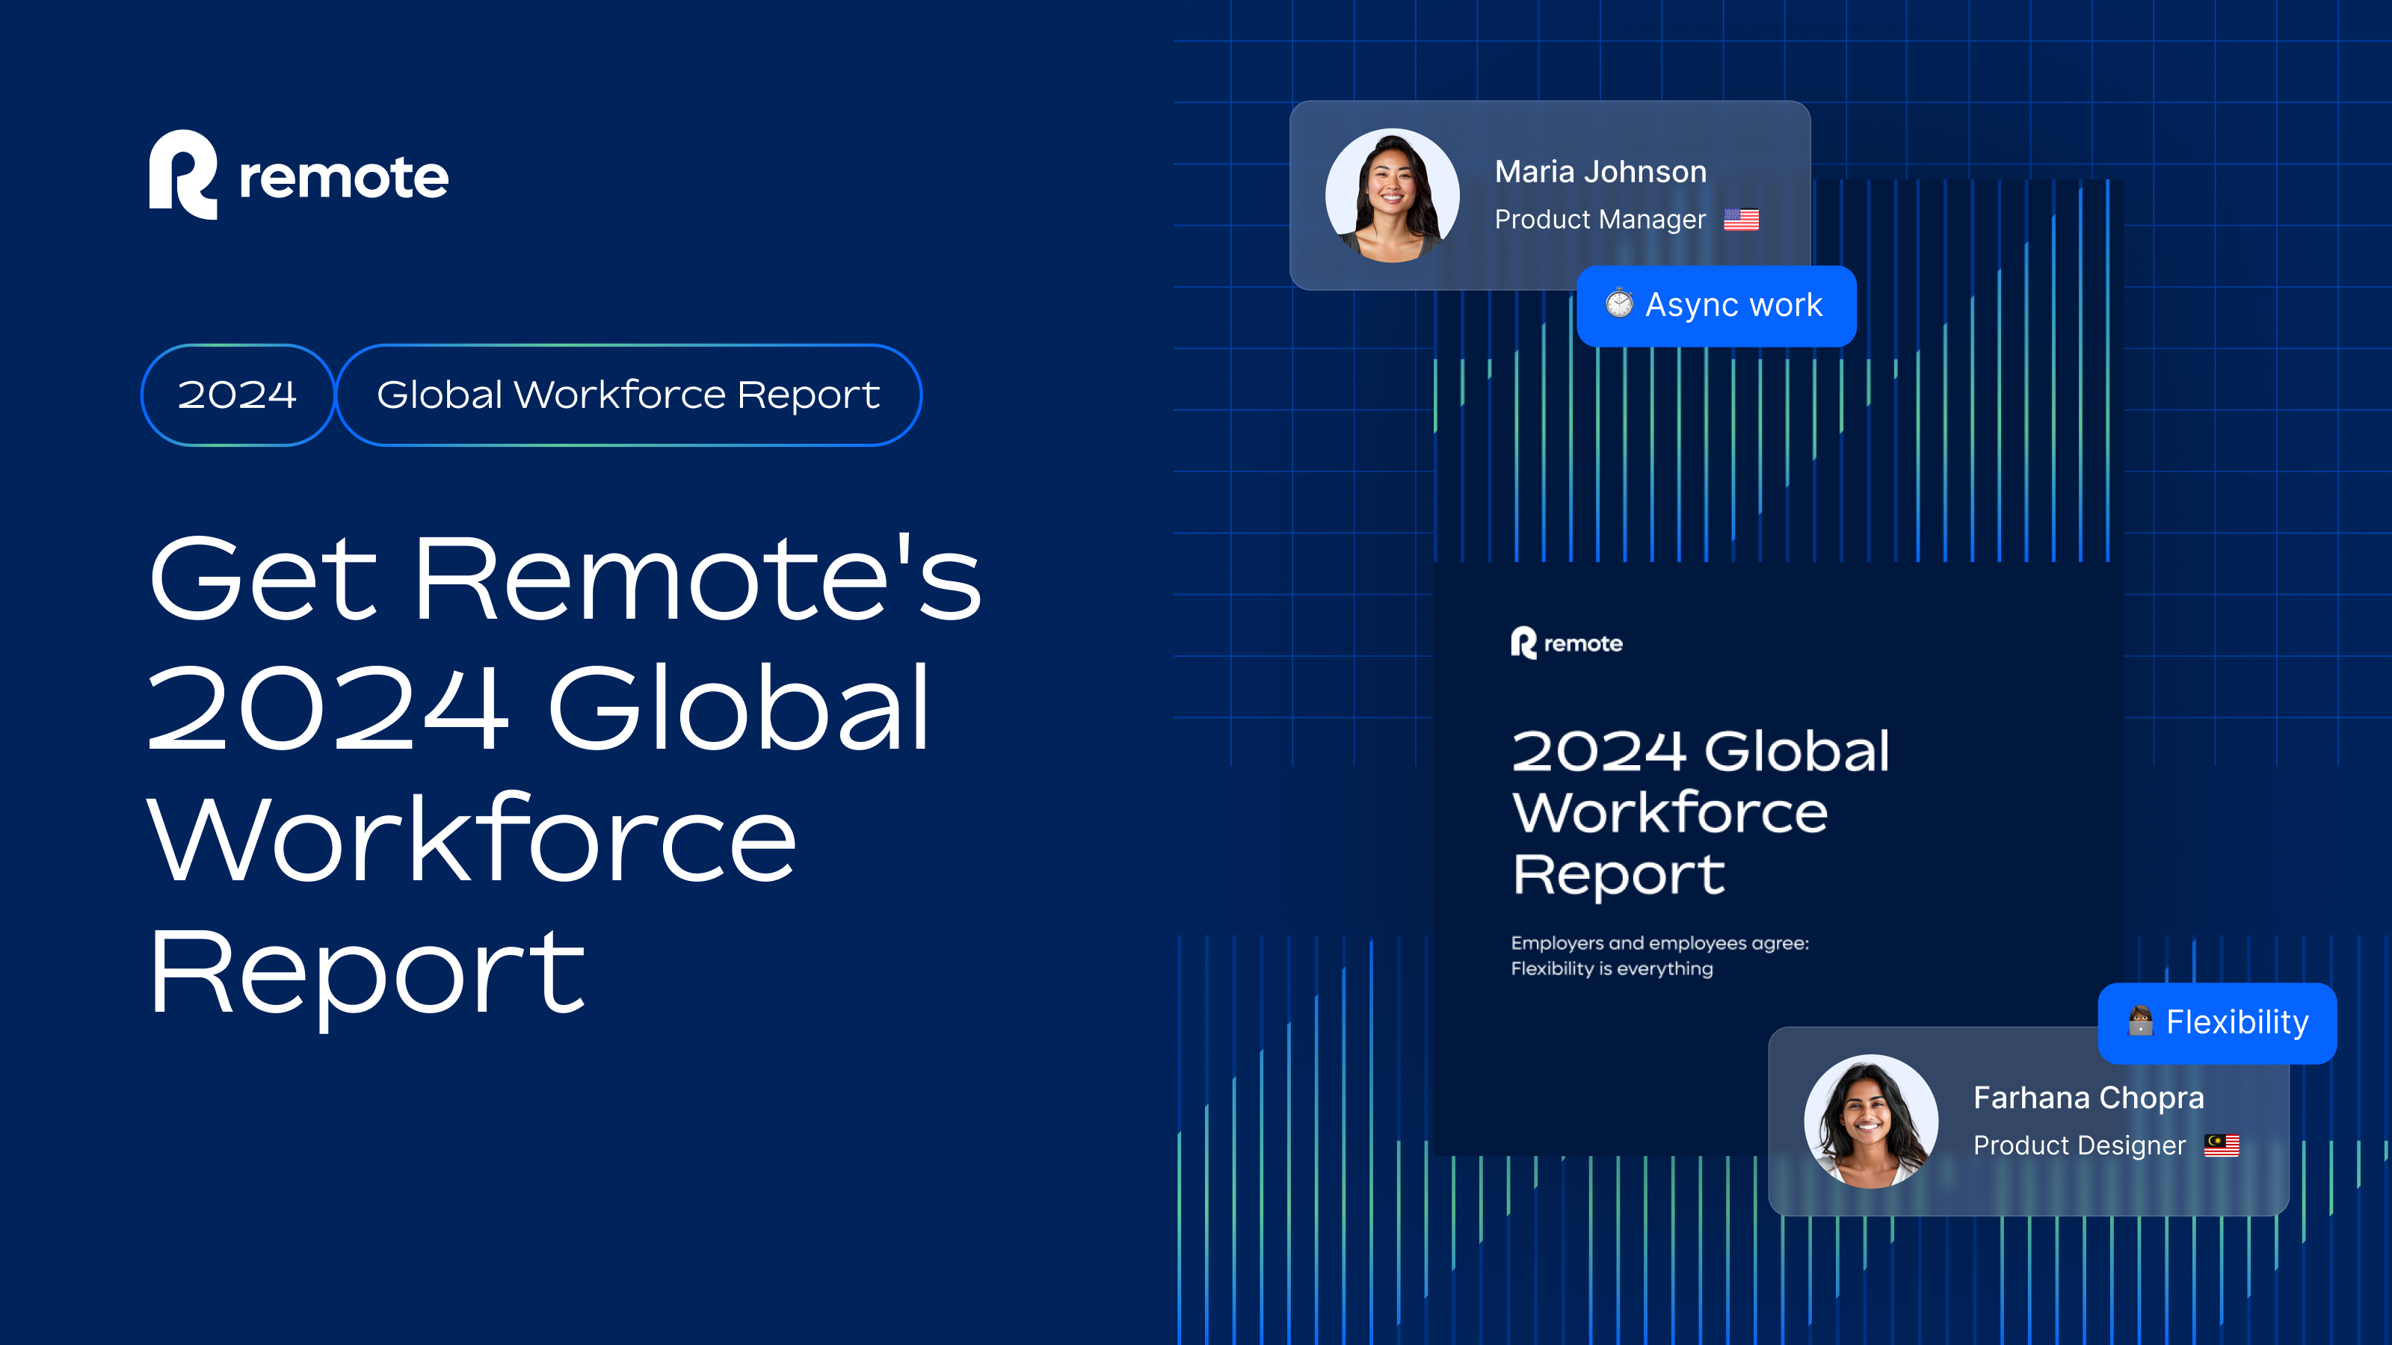Click the US flag next to Product Manager
This screenshot has width=2392, height=1345.
[1741, 220]
